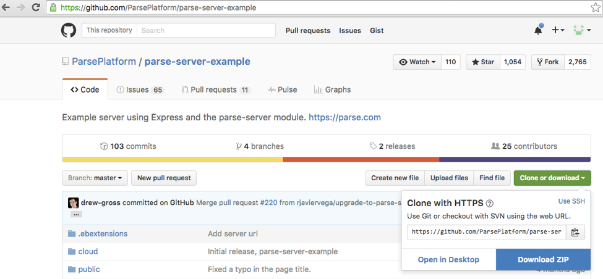Bookmark the page with the star icon

coord(595,7)
